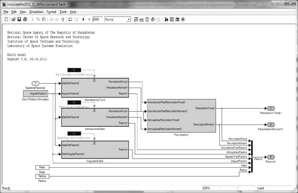Click the PerturbationMoment1 output port 2
Image resolution: width=298 pixels, height=193 pixels.
[271, 125]
